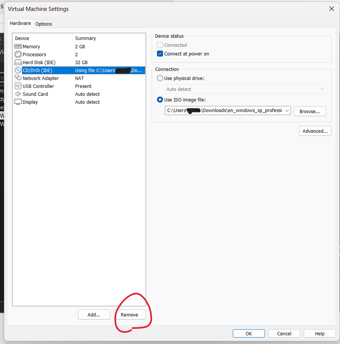Click the USB Controller icon

[18, 86]
